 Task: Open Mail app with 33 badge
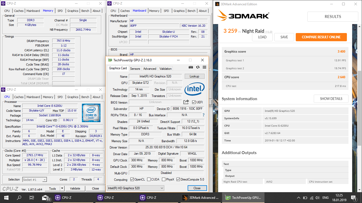(46, 198)
